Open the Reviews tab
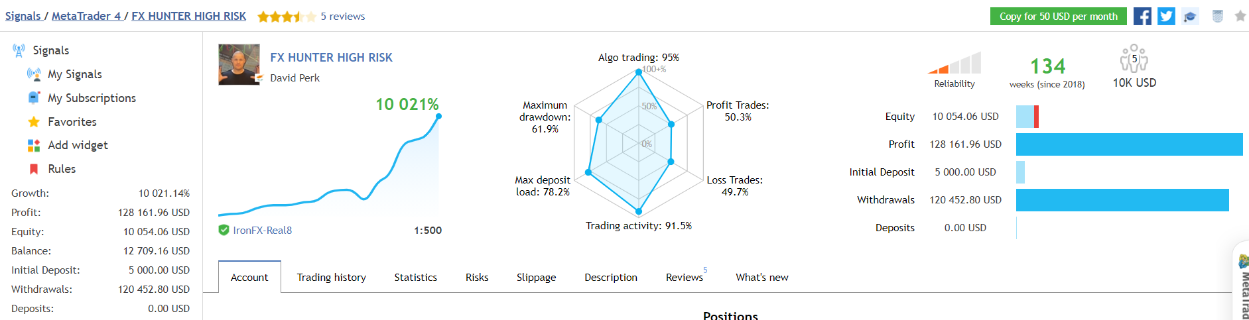Screen dimensions: 1249x320 pos(684,277)
